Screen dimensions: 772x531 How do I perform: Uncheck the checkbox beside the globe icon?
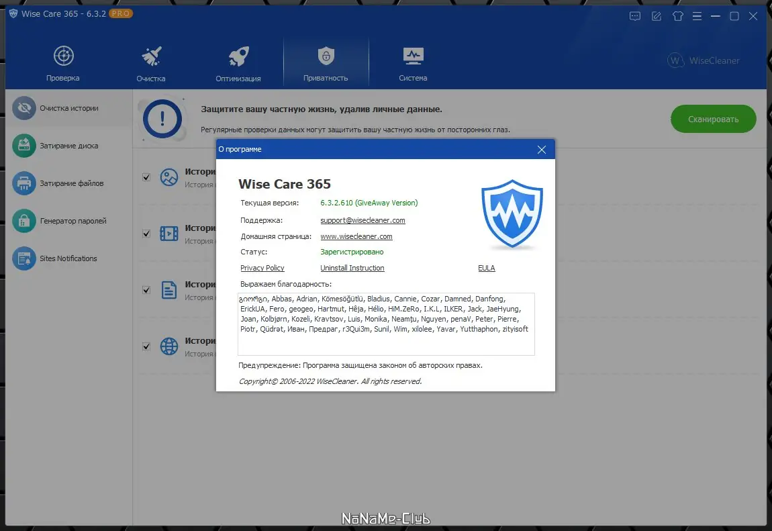[x=146, y=346]
